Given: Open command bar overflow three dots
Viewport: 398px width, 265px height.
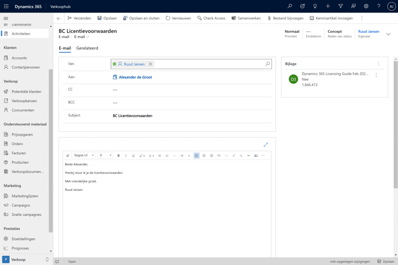Looking at the screenshot, I should pos(362,18).
